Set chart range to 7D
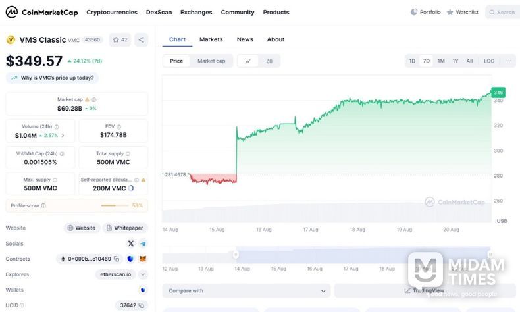This screenshot has height=312, width=520. [x=427, y=61]
